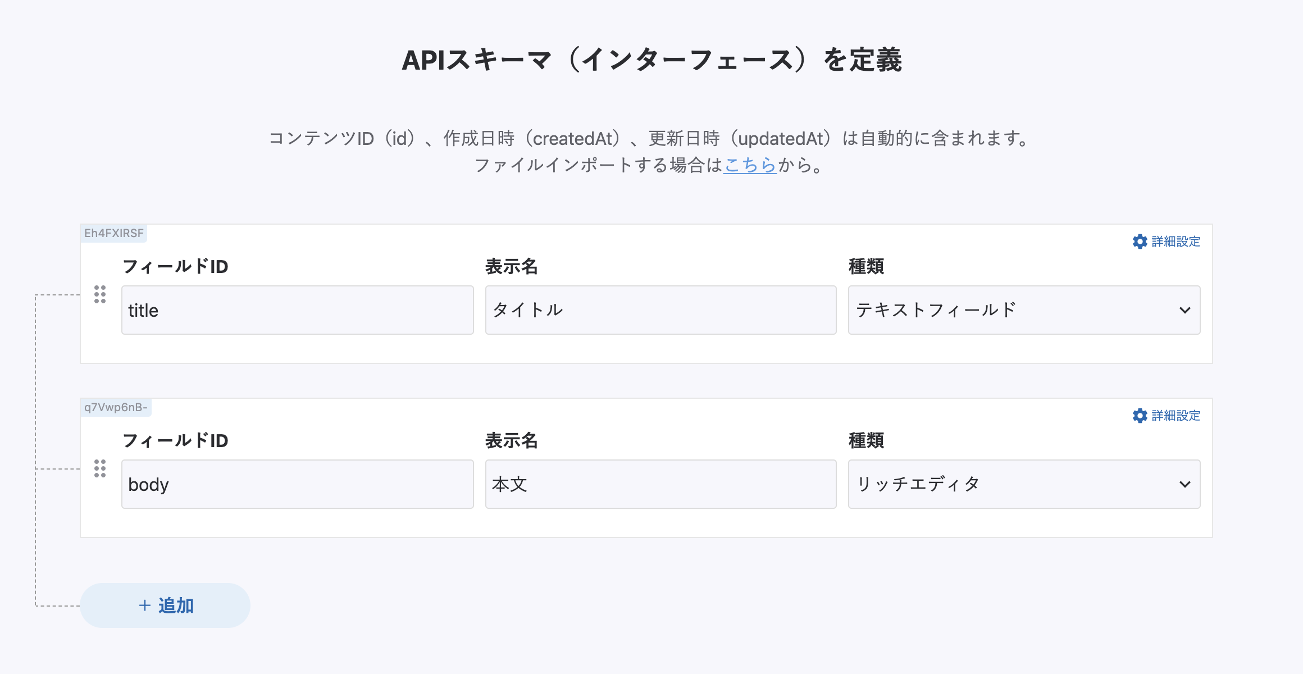Focus the field ID input containing "title"

coord(297,310)
